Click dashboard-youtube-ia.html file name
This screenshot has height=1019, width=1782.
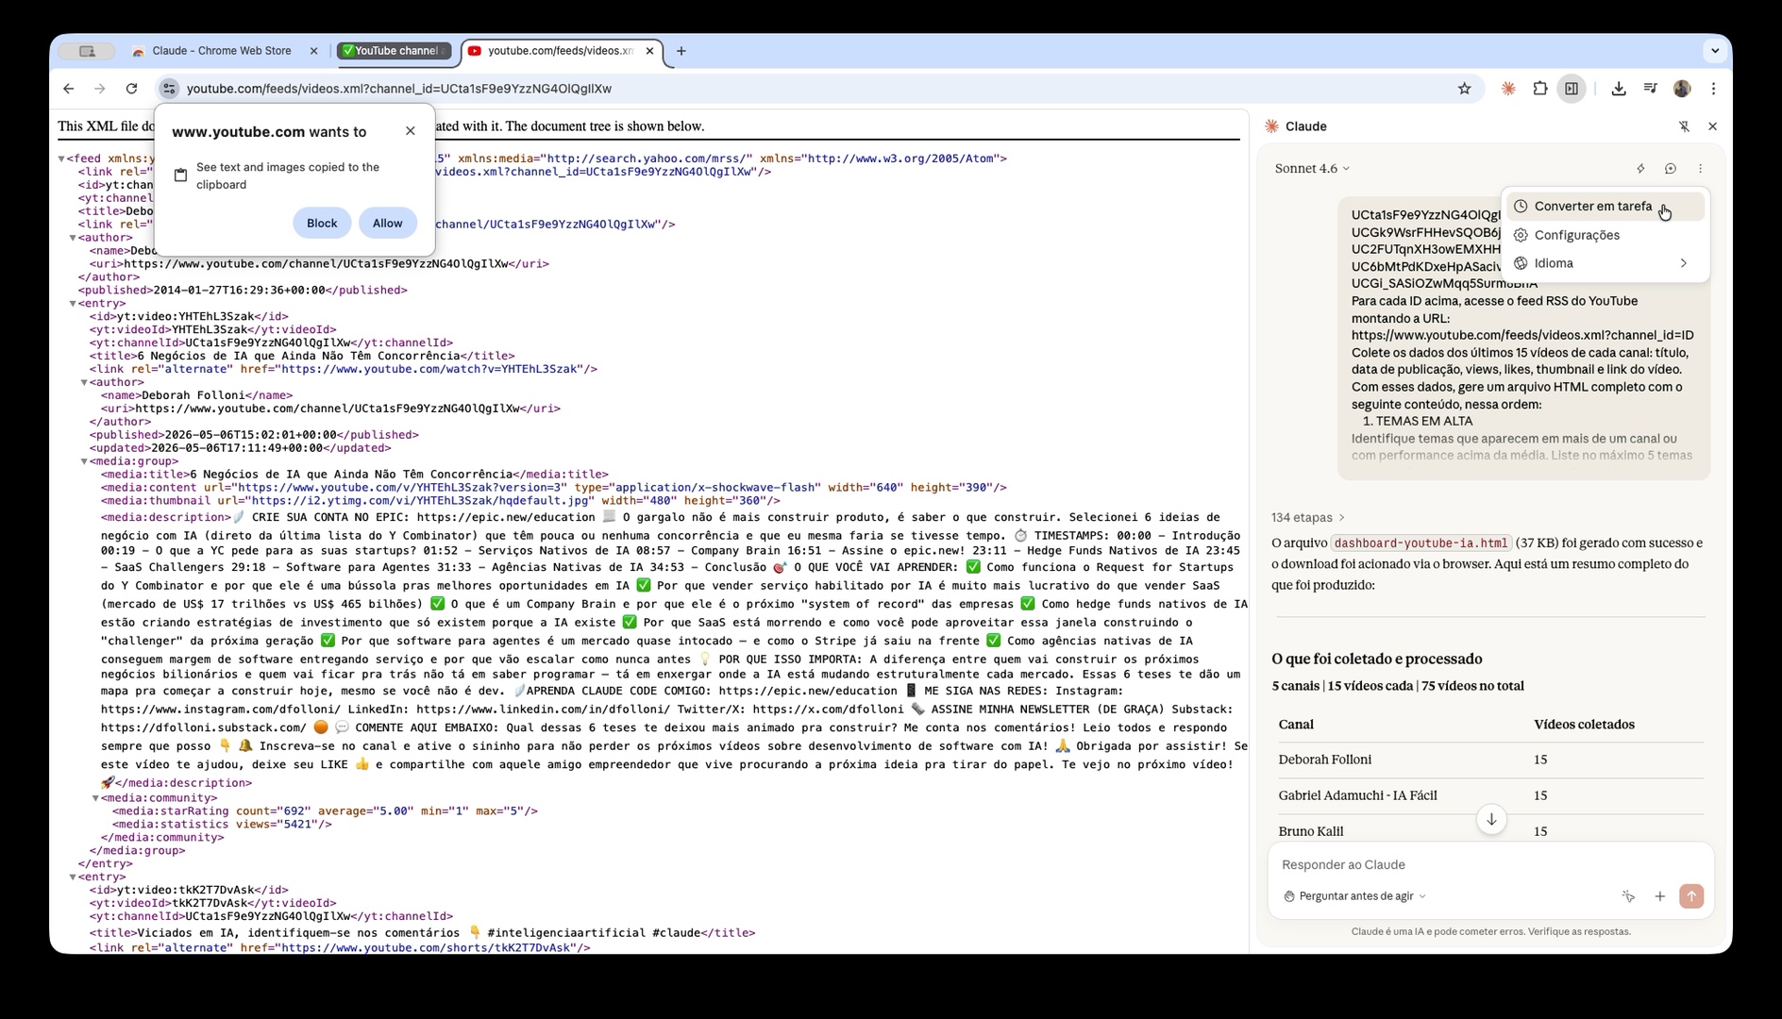click(1421, 543)
